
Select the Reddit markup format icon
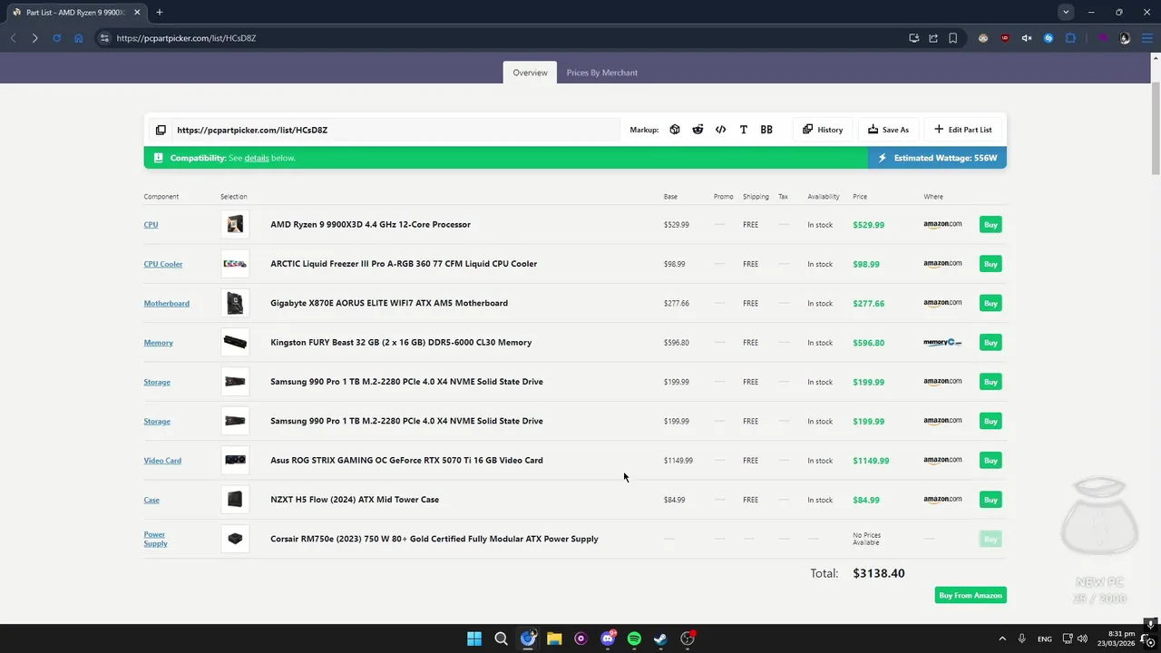pyautogui.click(x=698, y=130)
